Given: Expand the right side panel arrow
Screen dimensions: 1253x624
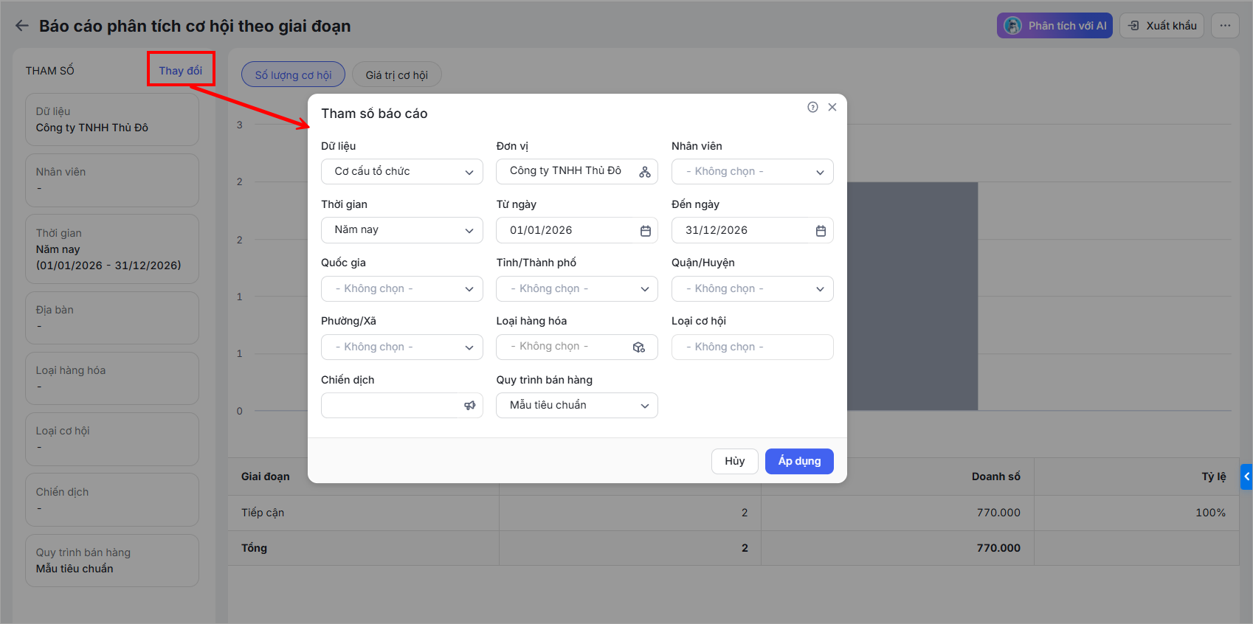Looking at the screenshot, I should point(1246,476).
